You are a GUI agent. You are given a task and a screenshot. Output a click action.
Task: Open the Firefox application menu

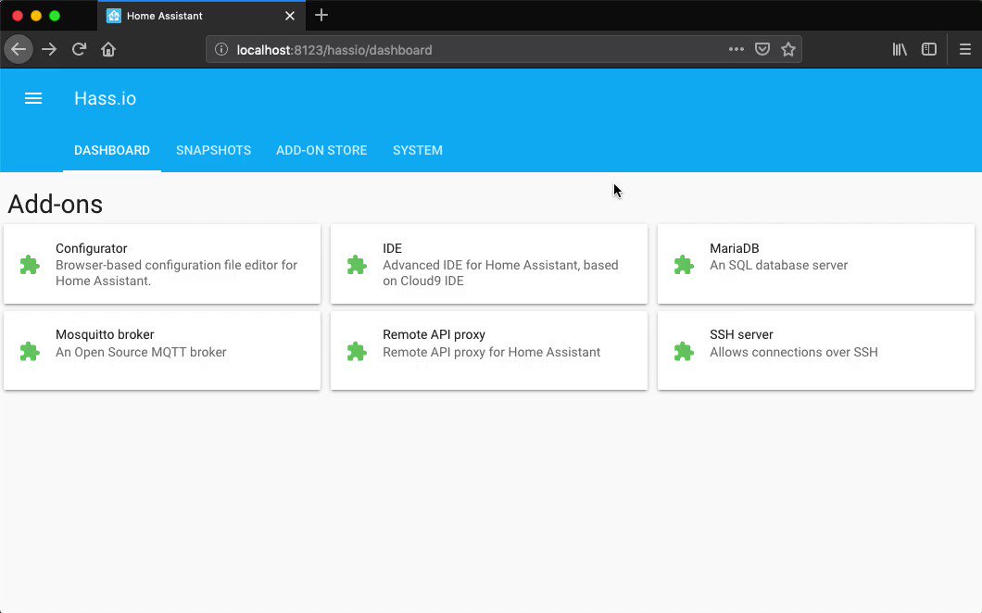(x=965, y=49)
